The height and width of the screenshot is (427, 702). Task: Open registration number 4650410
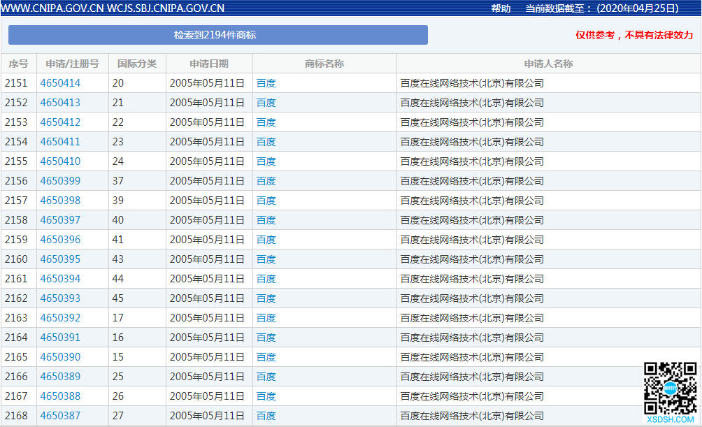click(60, 161)
